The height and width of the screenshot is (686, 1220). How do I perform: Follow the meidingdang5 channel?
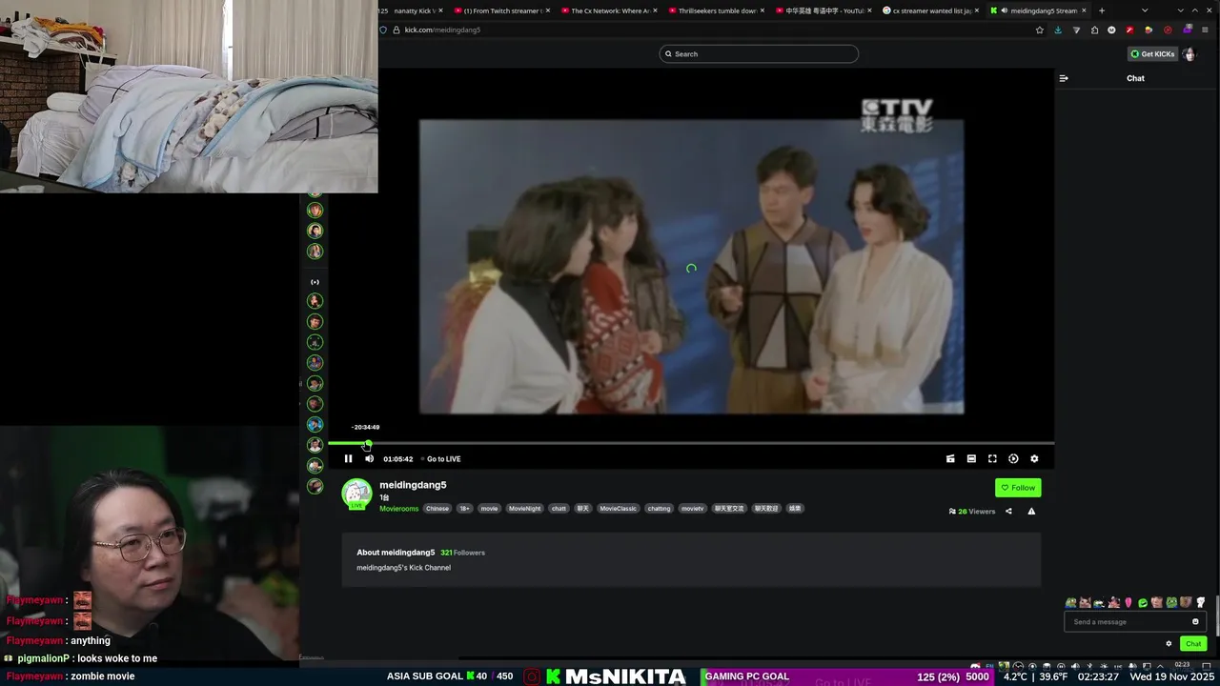tap(1018, 488)
